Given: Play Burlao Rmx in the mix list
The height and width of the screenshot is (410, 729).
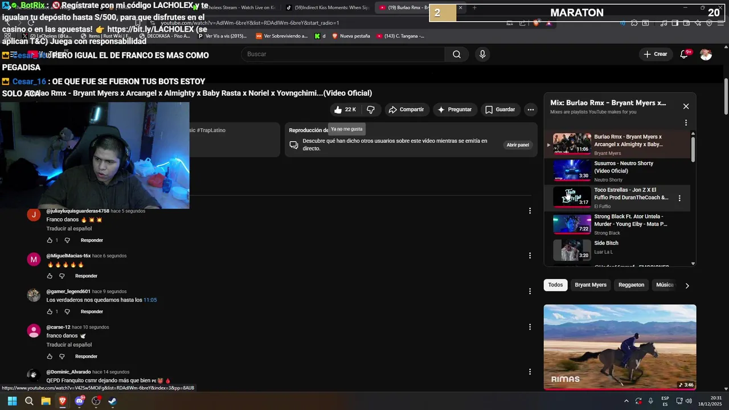Looking at the screenshot, I should click(618, 143).
